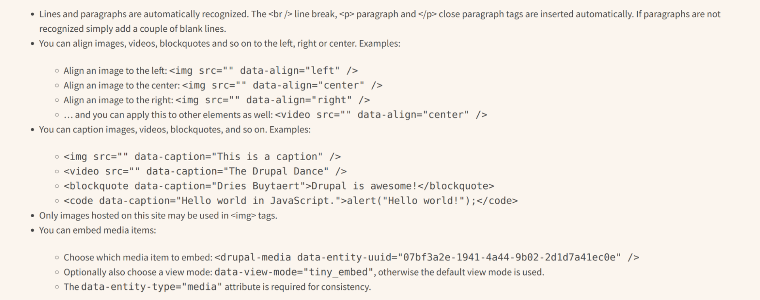Image resolution: width=760 pixels, height=300 pixels.
Task: Click the "Dries Buytaert" blockquote code example
Action: click(279, 186)
